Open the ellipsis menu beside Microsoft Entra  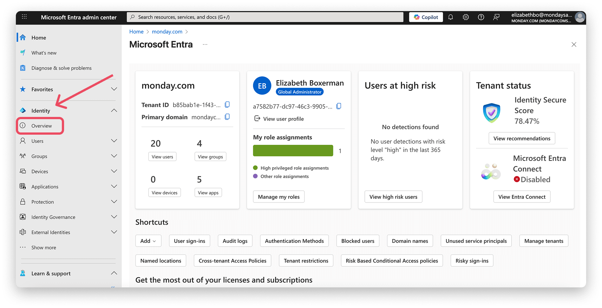pos(205,45)
